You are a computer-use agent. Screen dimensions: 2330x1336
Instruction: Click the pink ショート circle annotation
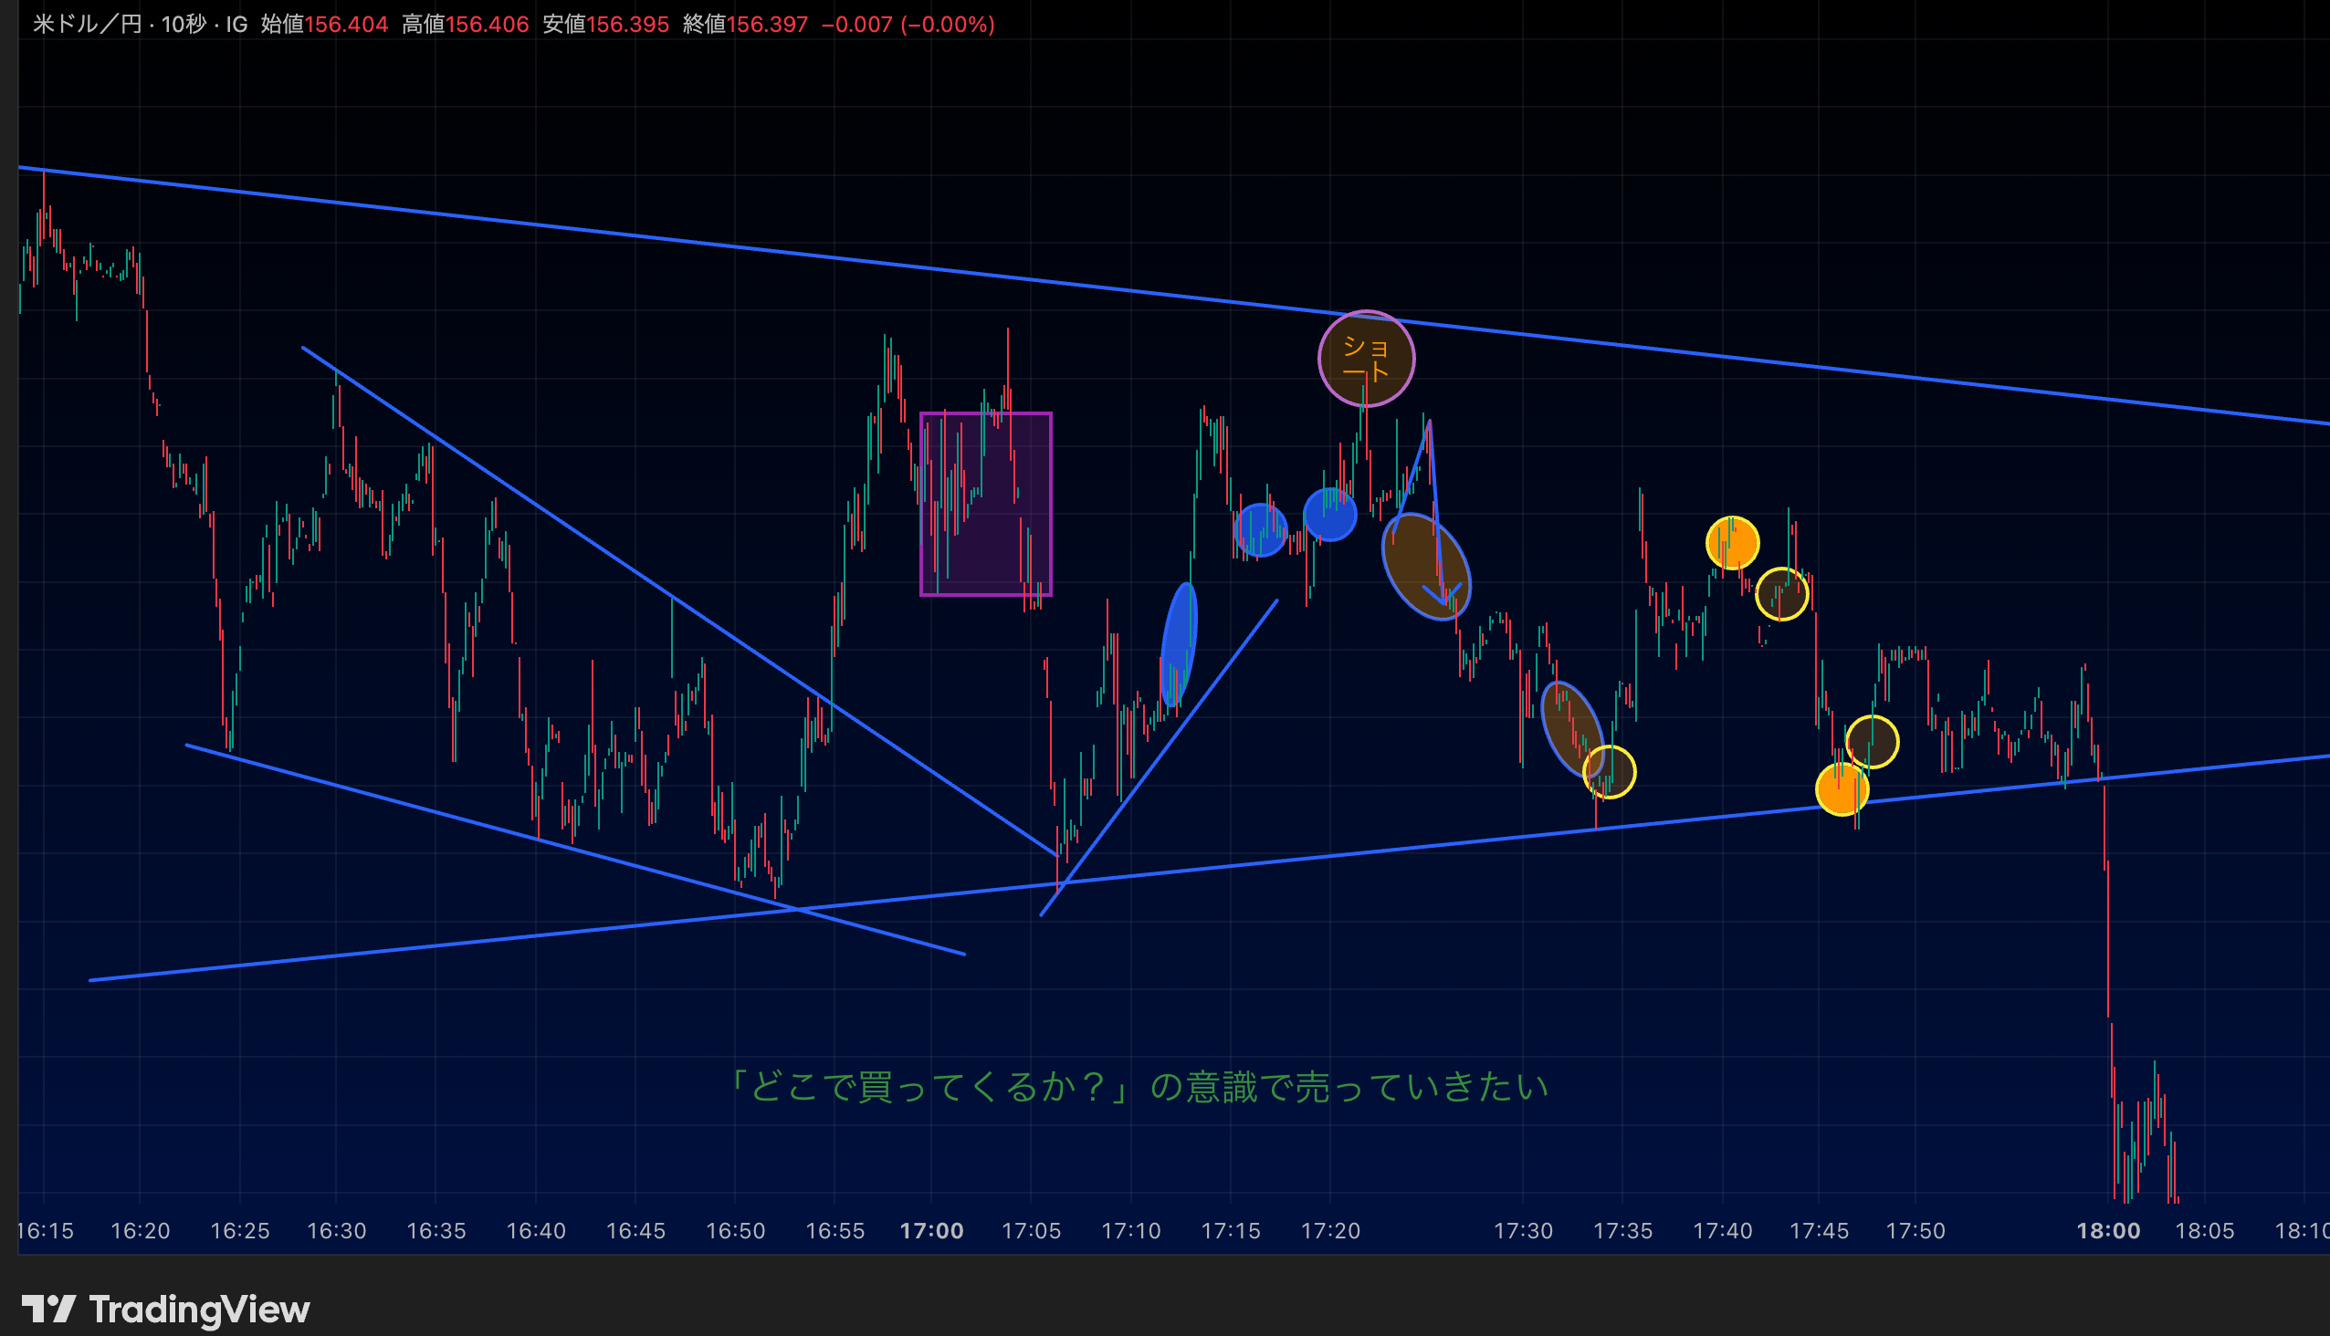[1365, 359]
